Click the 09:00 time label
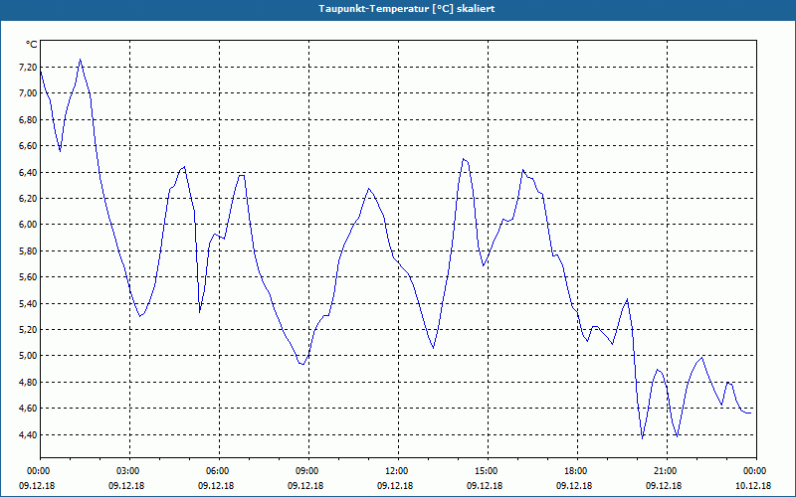The image size is (796, 497). click(309, 471)
